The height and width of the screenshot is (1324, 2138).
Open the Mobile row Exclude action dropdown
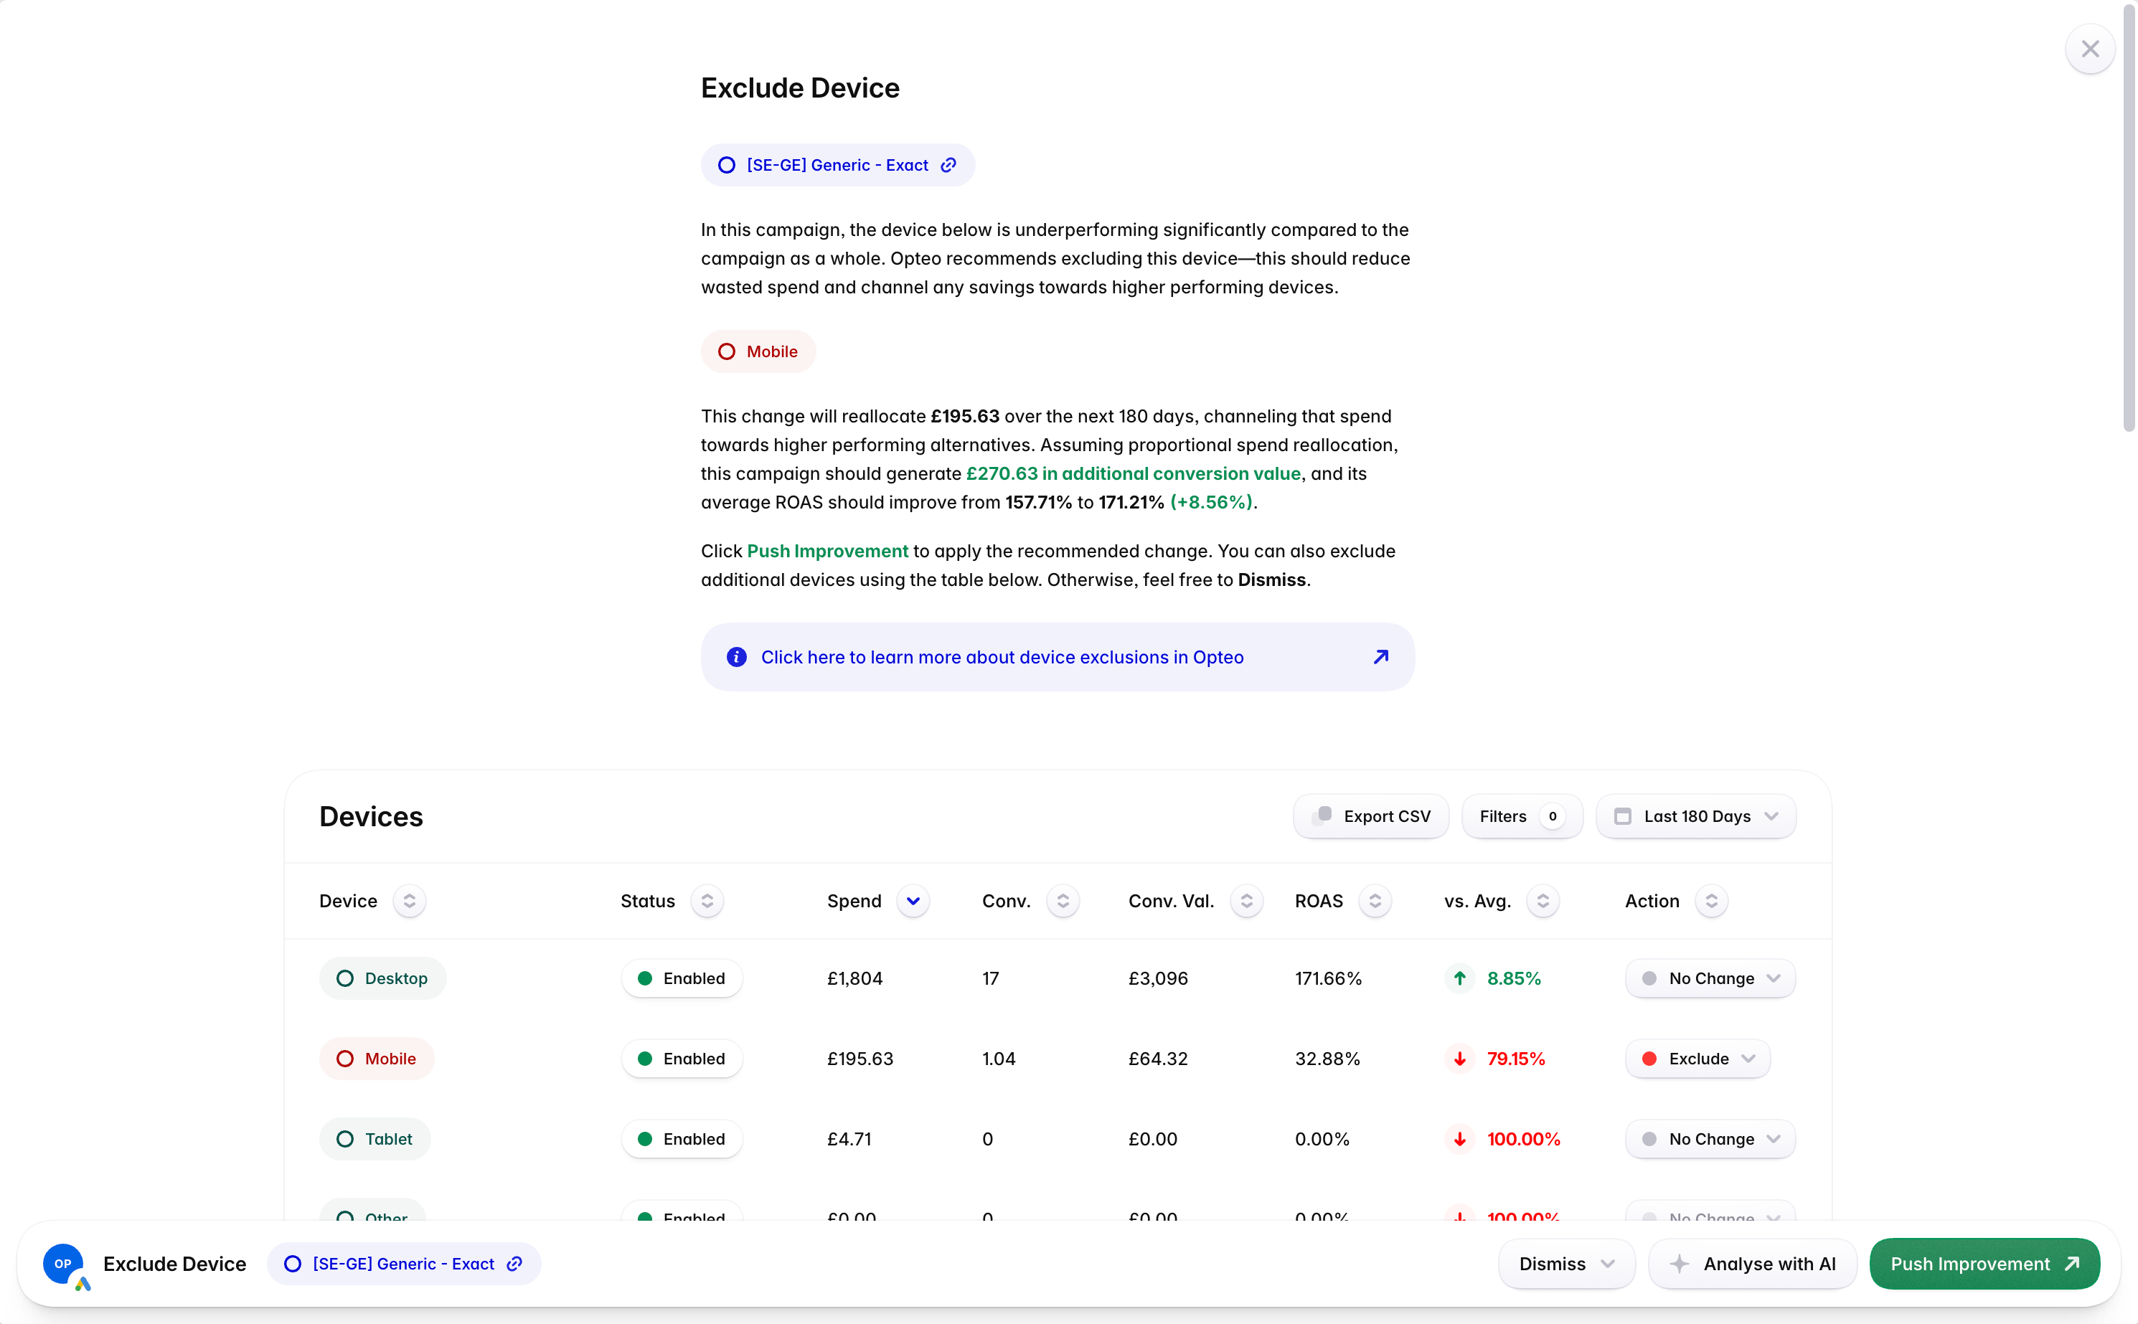1697,1059
